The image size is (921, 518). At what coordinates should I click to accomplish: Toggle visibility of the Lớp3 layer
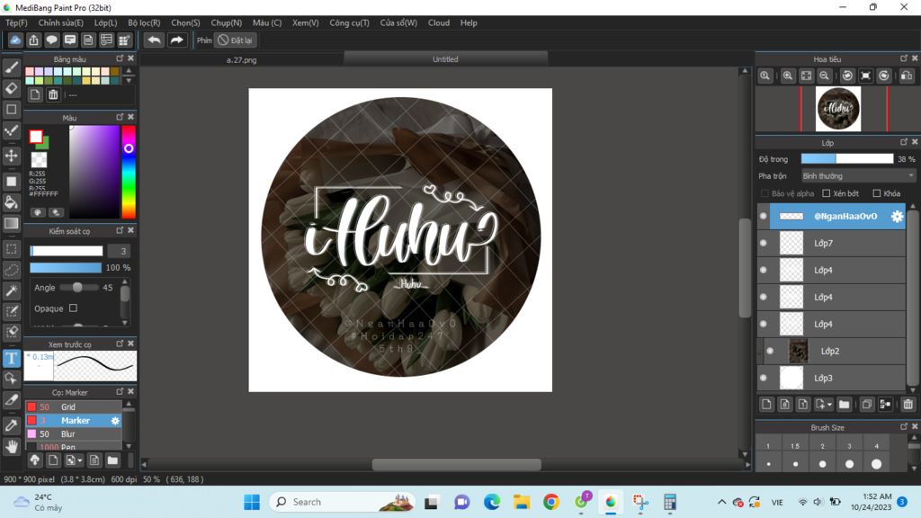(x=764, y=379)
